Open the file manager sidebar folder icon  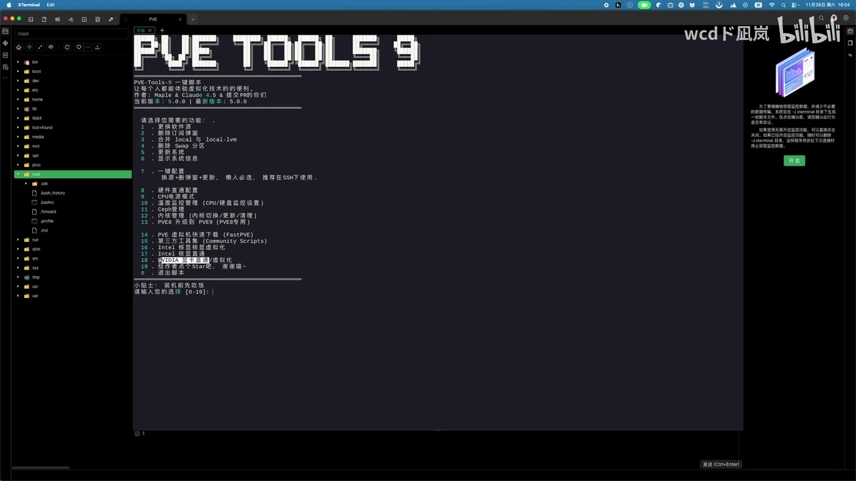coord(5,31)
